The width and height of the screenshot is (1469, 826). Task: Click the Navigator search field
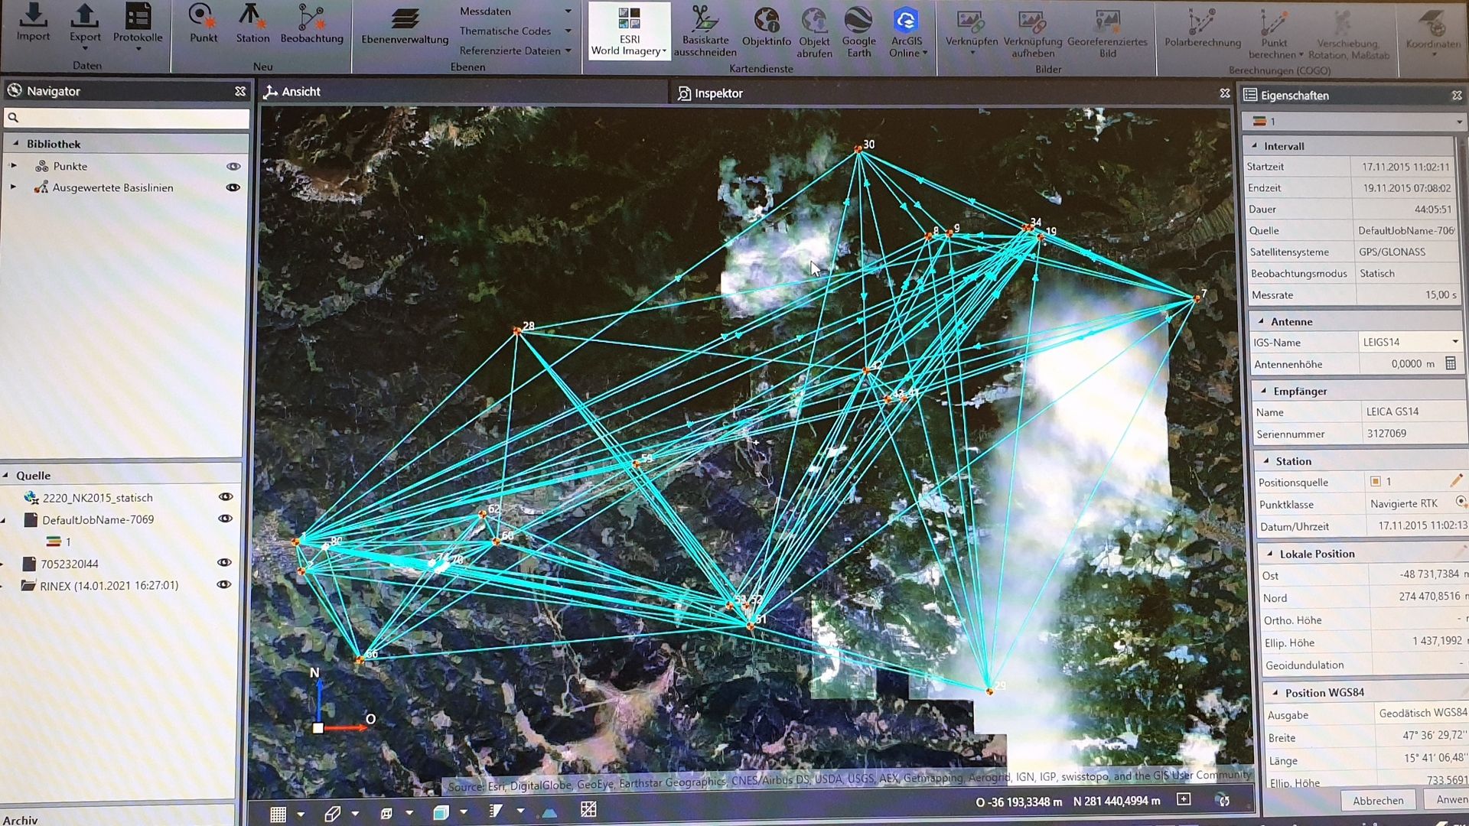click(x=130, y=118)
